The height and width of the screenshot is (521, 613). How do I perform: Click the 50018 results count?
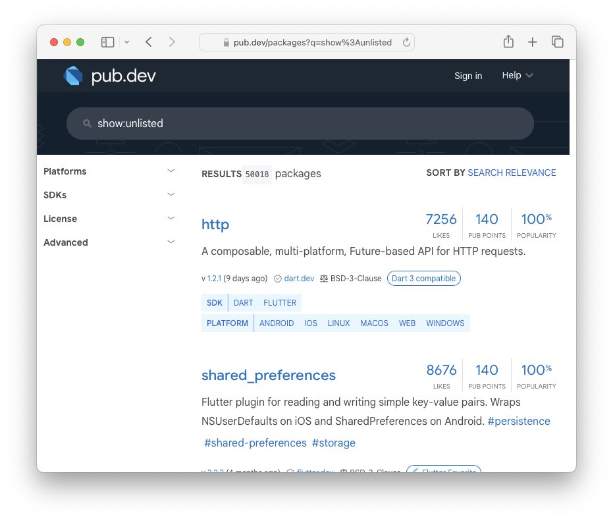(x=257, y=175)
